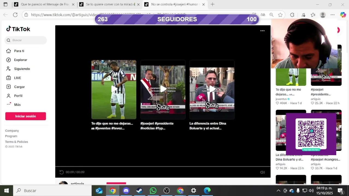Open the tab actions menu icon
The height and width of the screenshot is (196, 349).
click(5, 4)
